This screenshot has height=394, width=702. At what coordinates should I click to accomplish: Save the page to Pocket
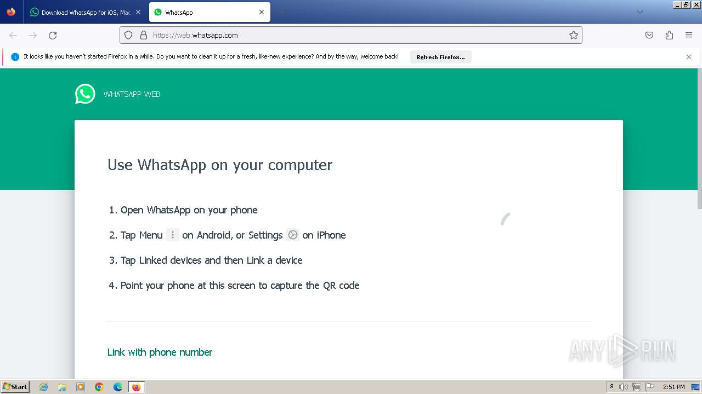click(649, 35)
